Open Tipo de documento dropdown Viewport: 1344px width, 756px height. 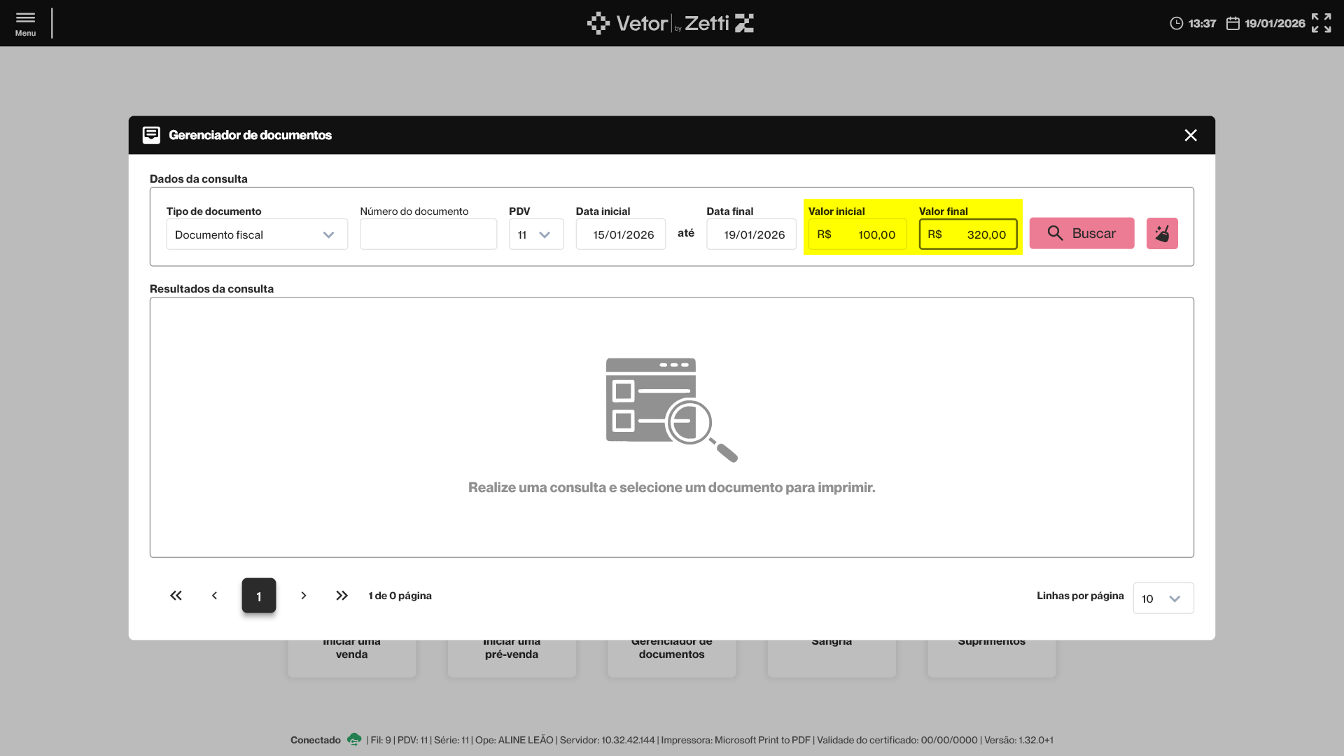[257, 234]
